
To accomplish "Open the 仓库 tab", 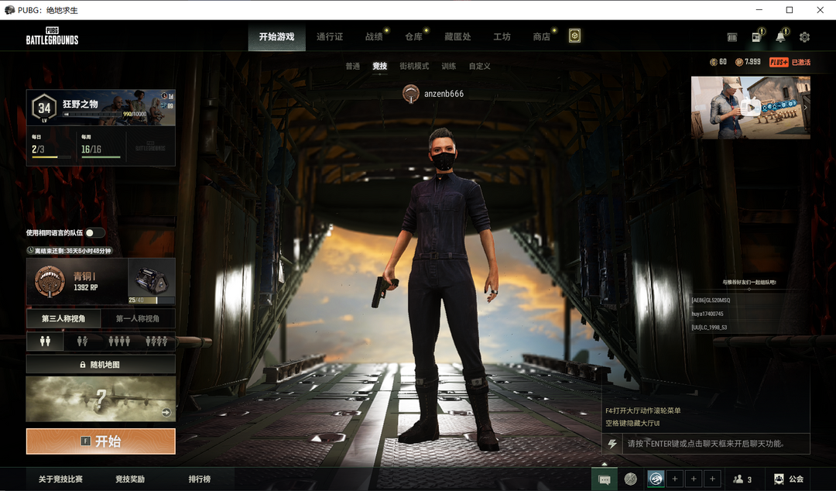I will [413, 37].
